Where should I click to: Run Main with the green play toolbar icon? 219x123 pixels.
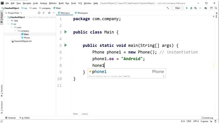187,8
